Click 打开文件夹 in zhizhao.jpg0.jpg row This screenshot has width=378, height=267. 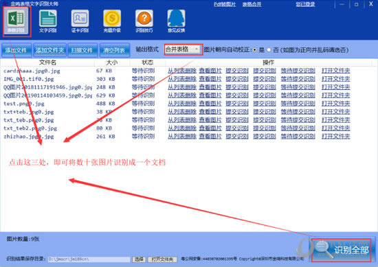336,137
